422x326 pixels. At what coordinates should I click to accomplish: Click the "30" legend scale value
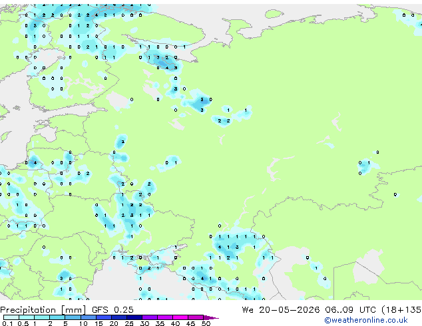[x=145, y=323]
